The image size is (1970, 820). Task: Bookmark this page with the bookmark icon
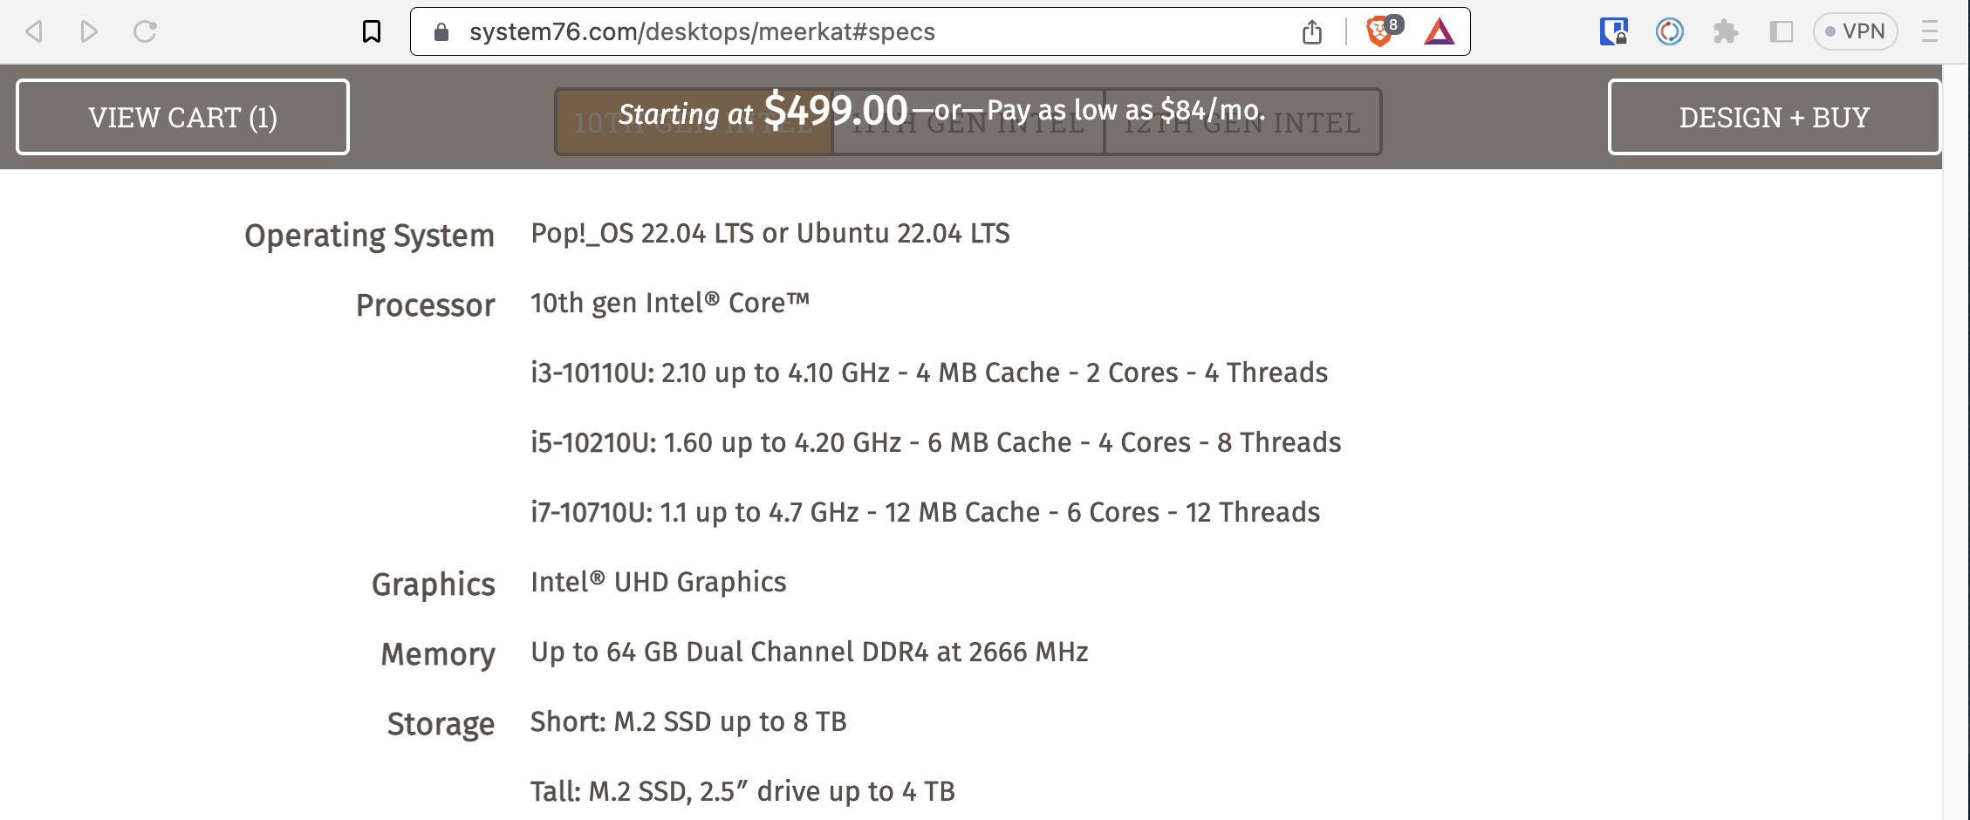pyautogui.click(x=372, y=32)
